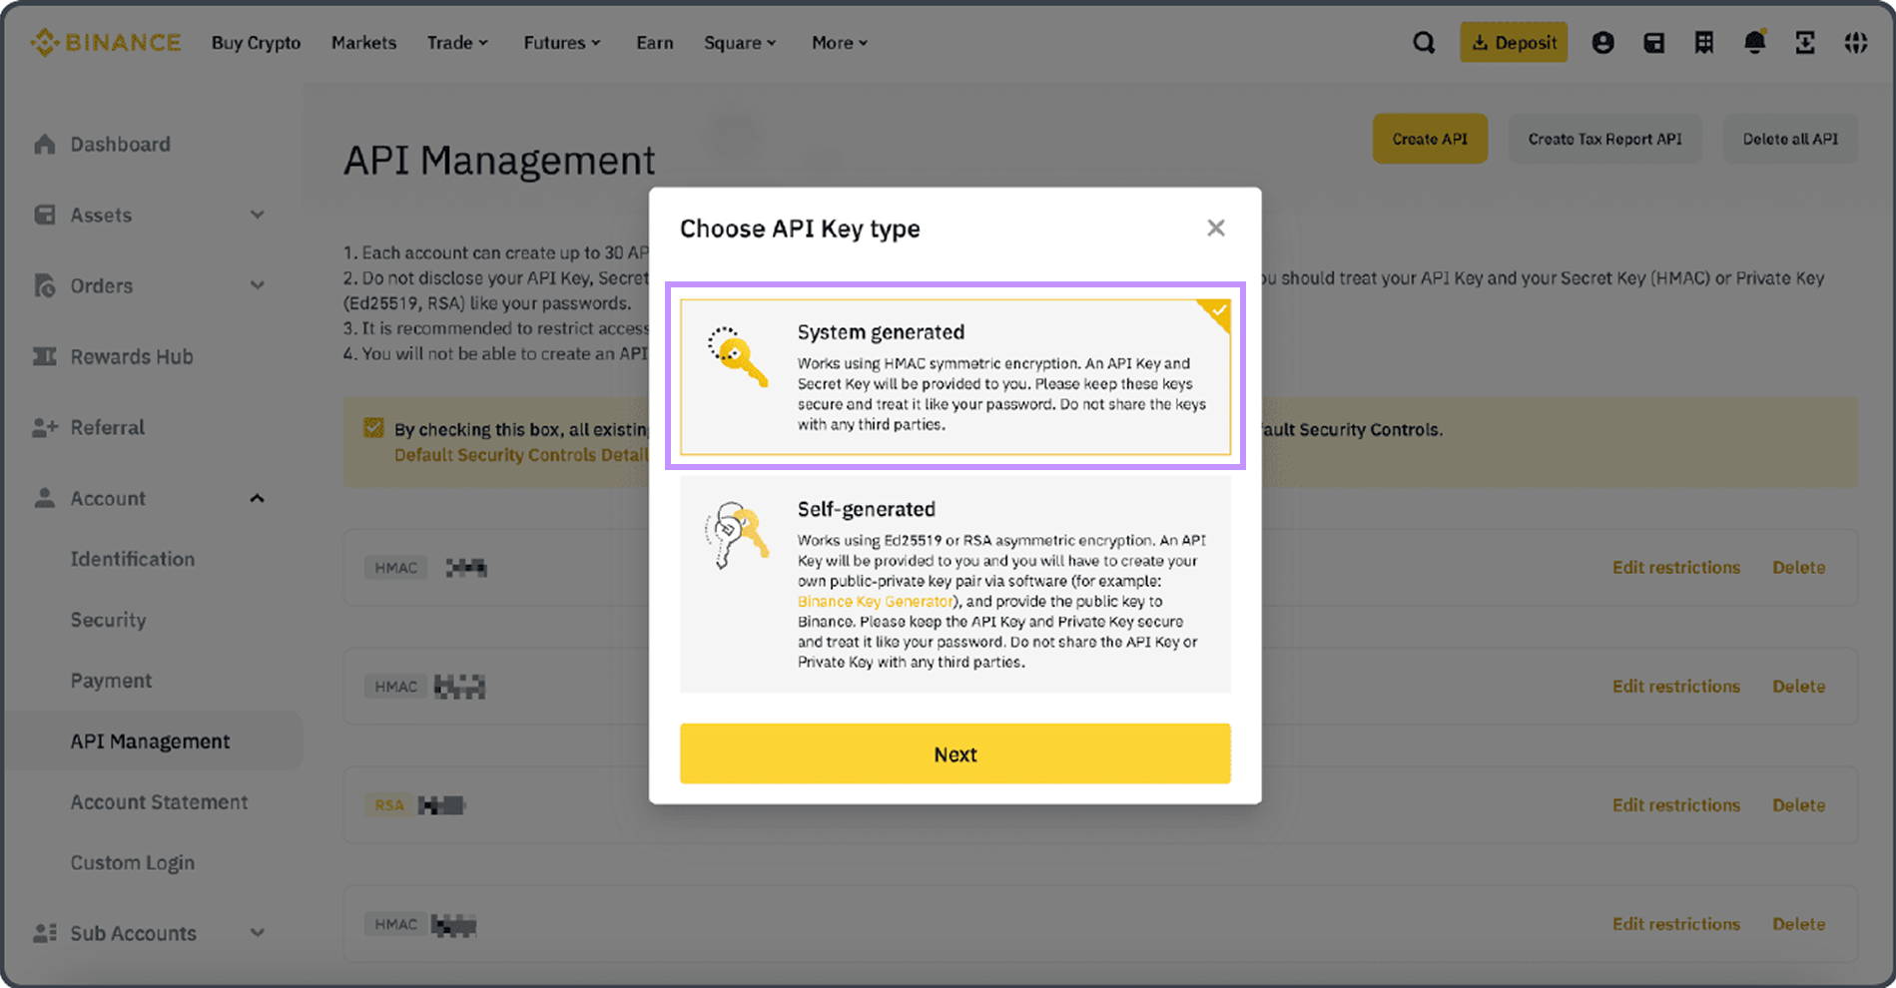Open the user profile icon
Viewport: 1896px width, 988px height.
click(x=1602, y=43)
